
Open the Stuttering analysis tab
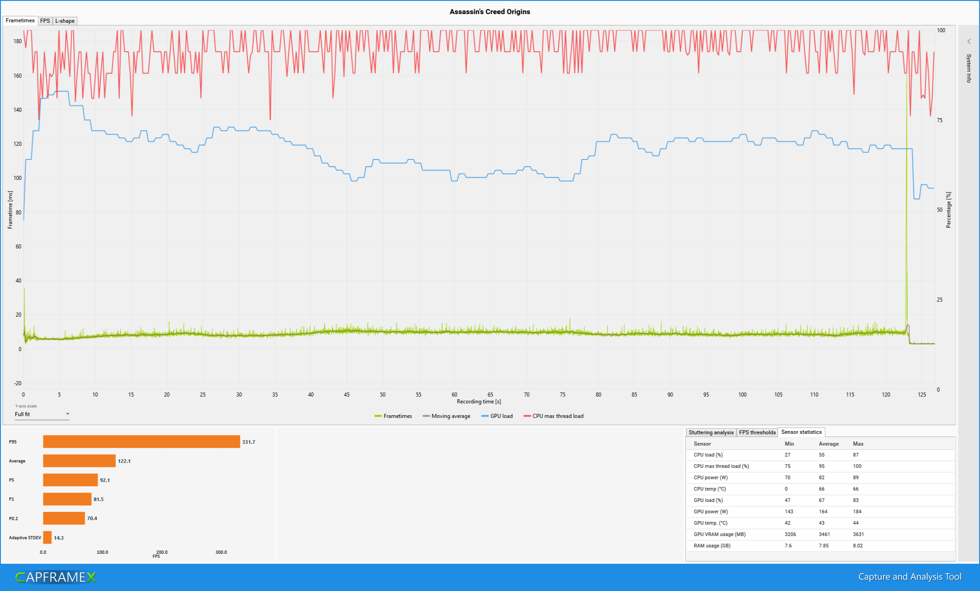[x=711, y=432]
